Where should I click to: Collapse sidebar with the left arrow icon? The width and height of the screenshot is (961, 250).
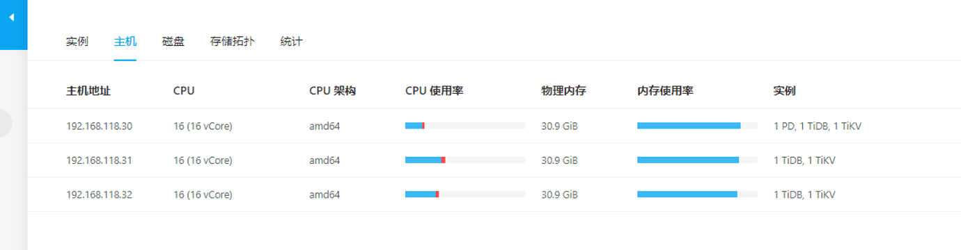(12, 17)
